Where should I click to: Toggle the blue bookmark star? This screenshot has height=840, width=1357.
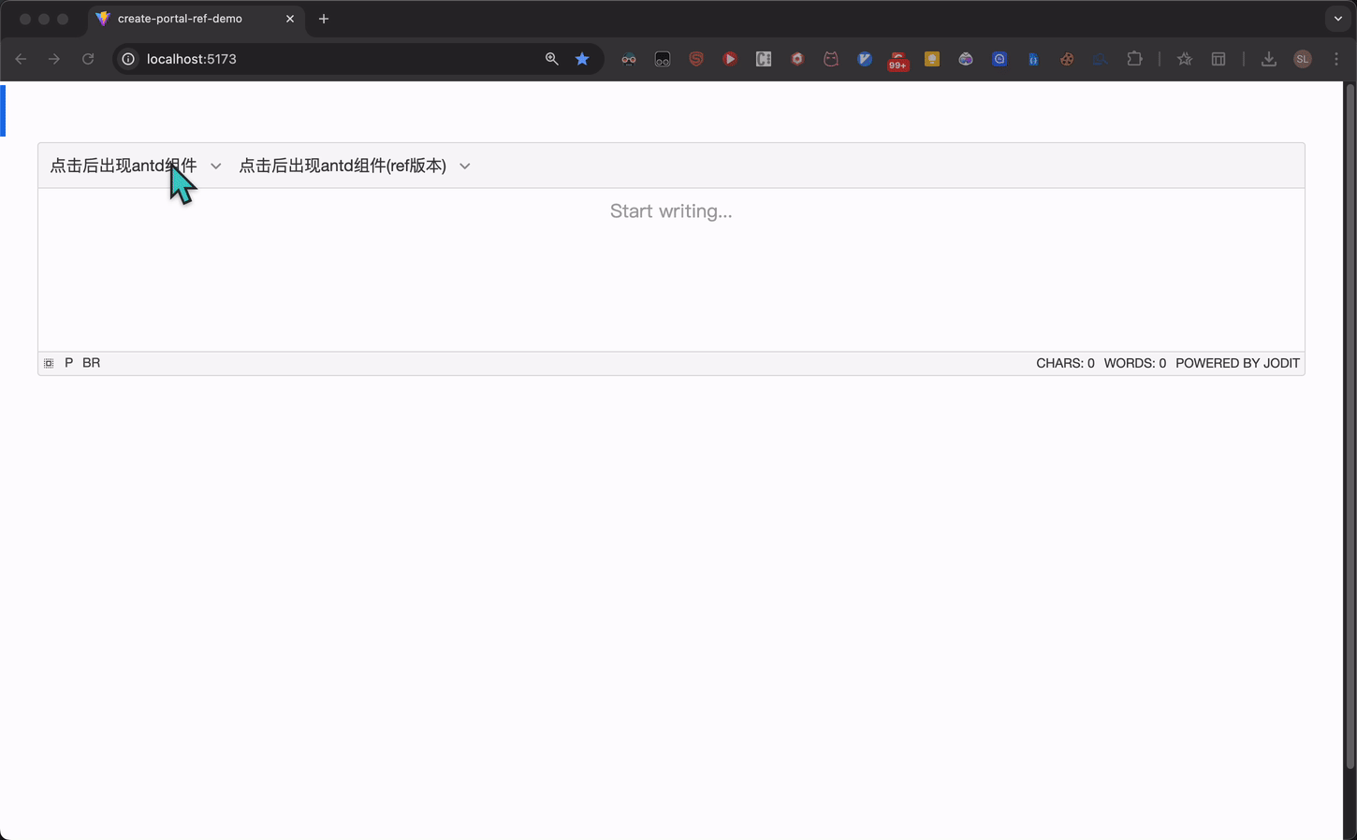pyautogui.click(x=582, y=59)
